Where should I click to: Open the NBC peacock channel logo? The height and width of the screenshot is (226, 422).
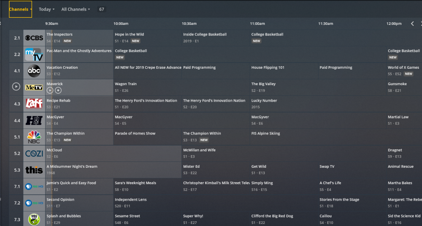(34, 137)
